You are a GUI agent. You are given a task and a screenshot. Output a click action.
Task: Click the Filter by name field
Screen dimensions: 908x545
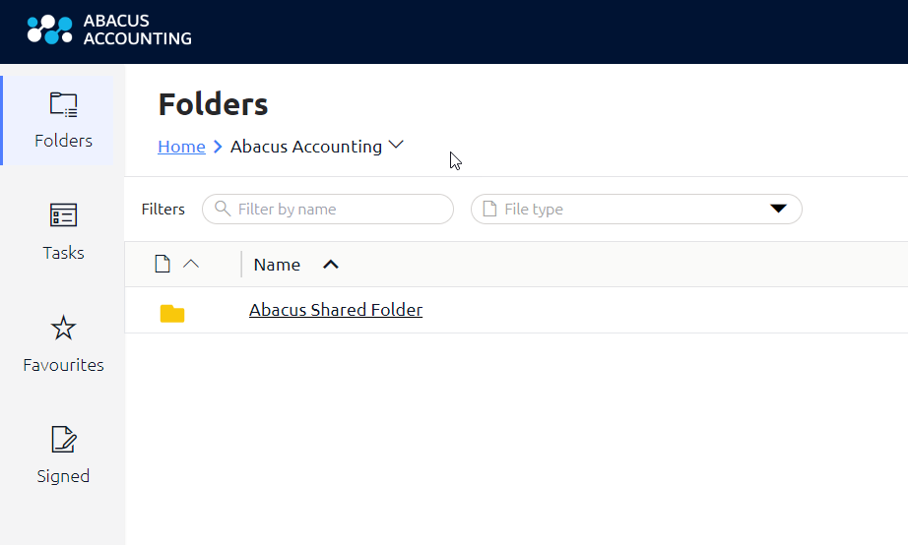(328, 209)
